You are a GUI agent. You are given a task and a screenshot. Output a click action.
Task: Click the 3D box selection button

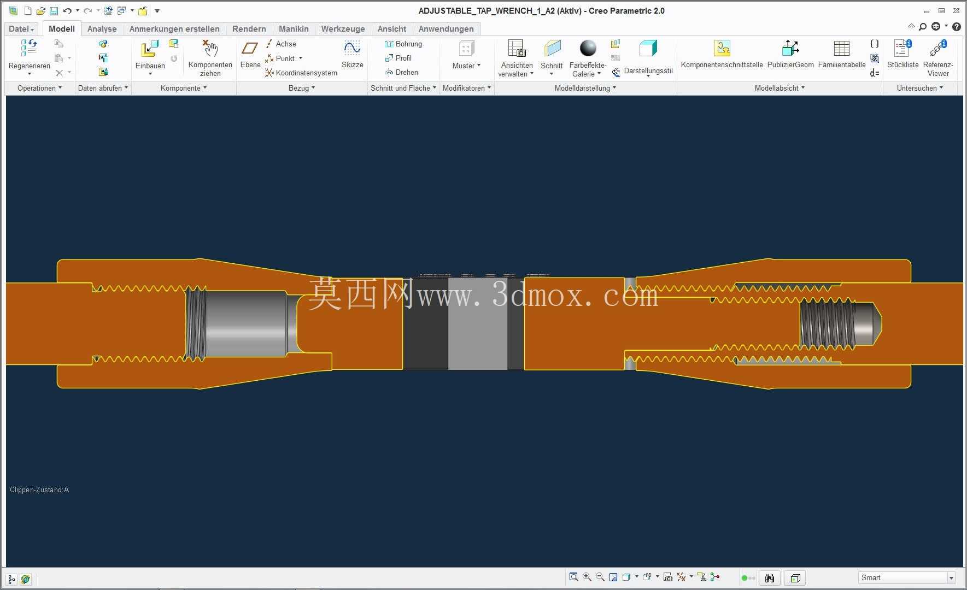795,578
